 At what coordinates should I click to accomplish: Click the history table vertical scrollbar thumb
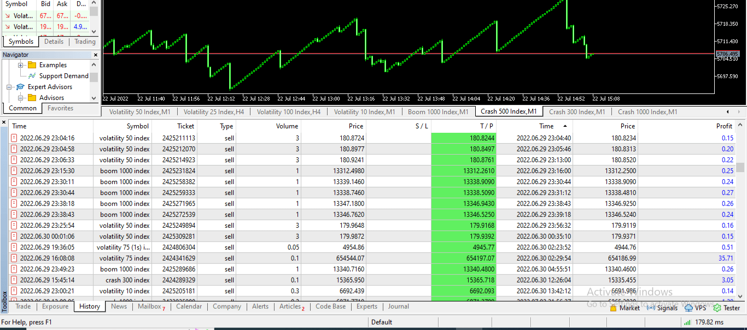click(x=740, y=167)
